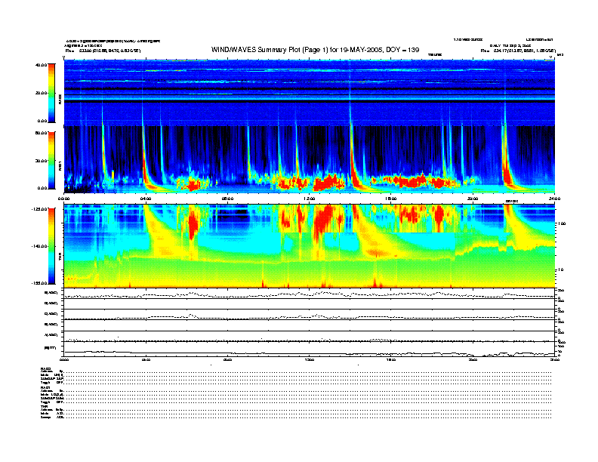Click the RAD1 vertical axis label
Viewport: 598px width, 462px height.
(x=60, y=166)
